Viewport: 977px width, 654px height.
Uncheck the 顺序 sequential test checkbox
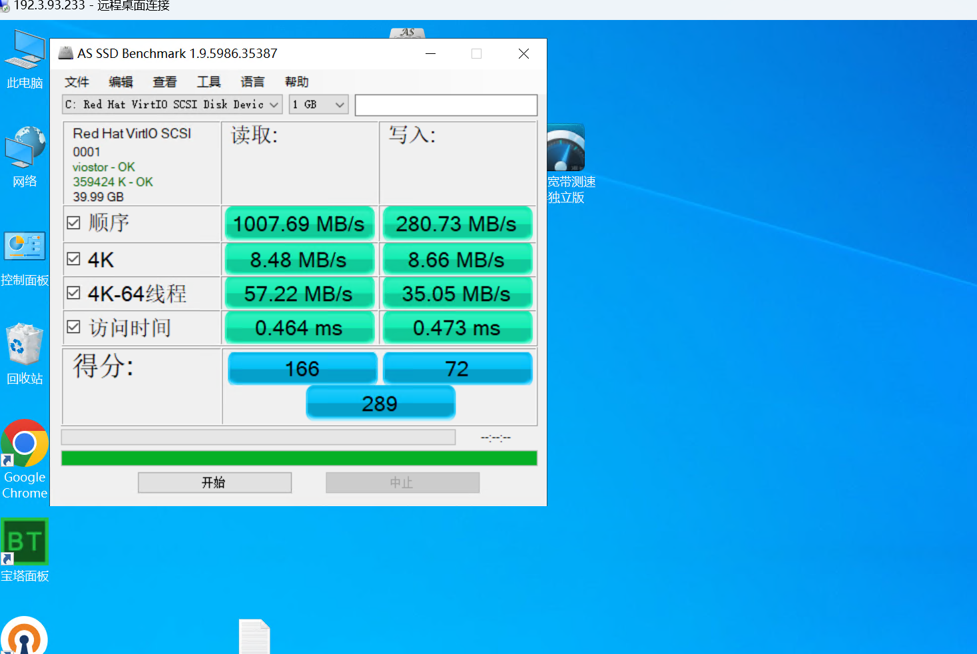74,223
